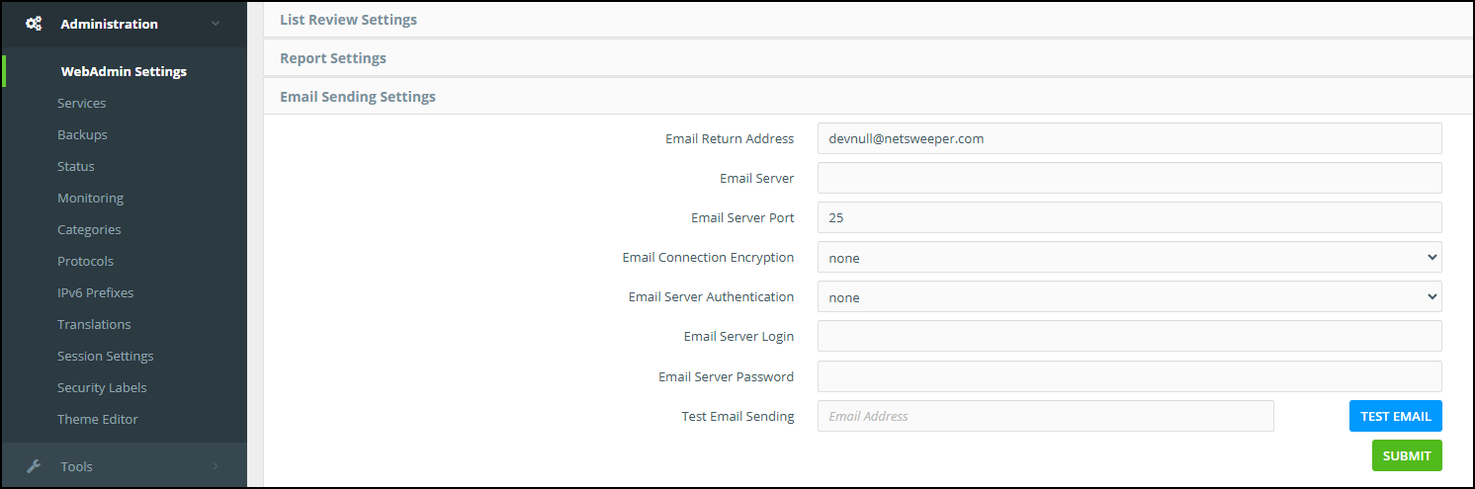Click the Email Server Port field
Viewport: 1475px width, 489px height.
pyautogui.click(x=1129, y=217)
